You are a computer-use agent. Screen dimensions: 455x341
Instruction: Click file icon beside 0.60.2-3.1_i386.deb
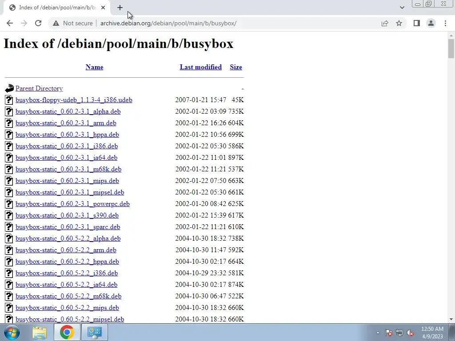9,146
